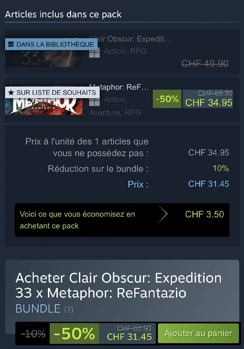Click the library list icon on badge
The width and height of the screenshot is (244, 349).
11,44
